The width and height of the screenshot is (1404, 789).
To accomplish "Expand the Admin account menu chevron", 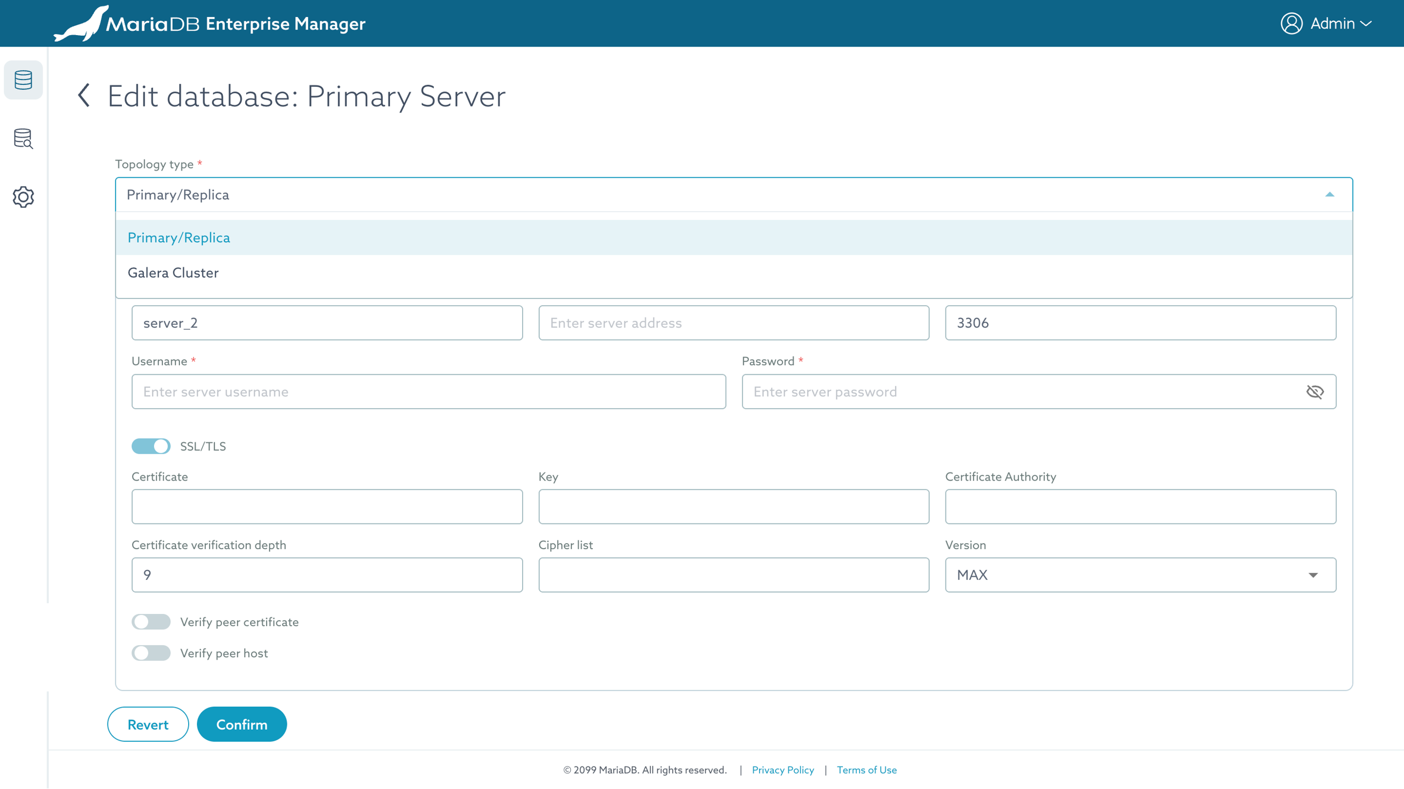I will pos(1366,24).
